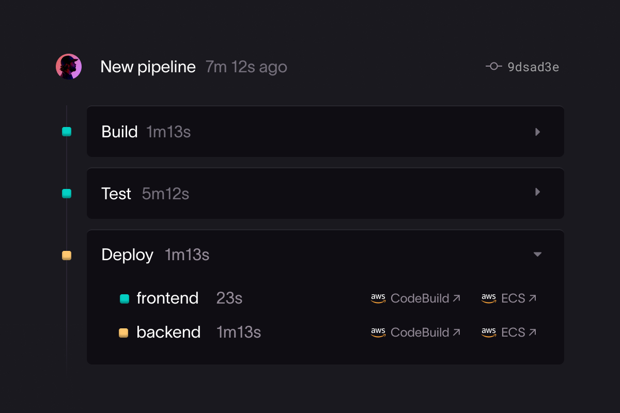Image resolution: width=620 pixels, height=413 pixels.
Task: Click the AWS logo beside ECS for backend
Action: 489,332
